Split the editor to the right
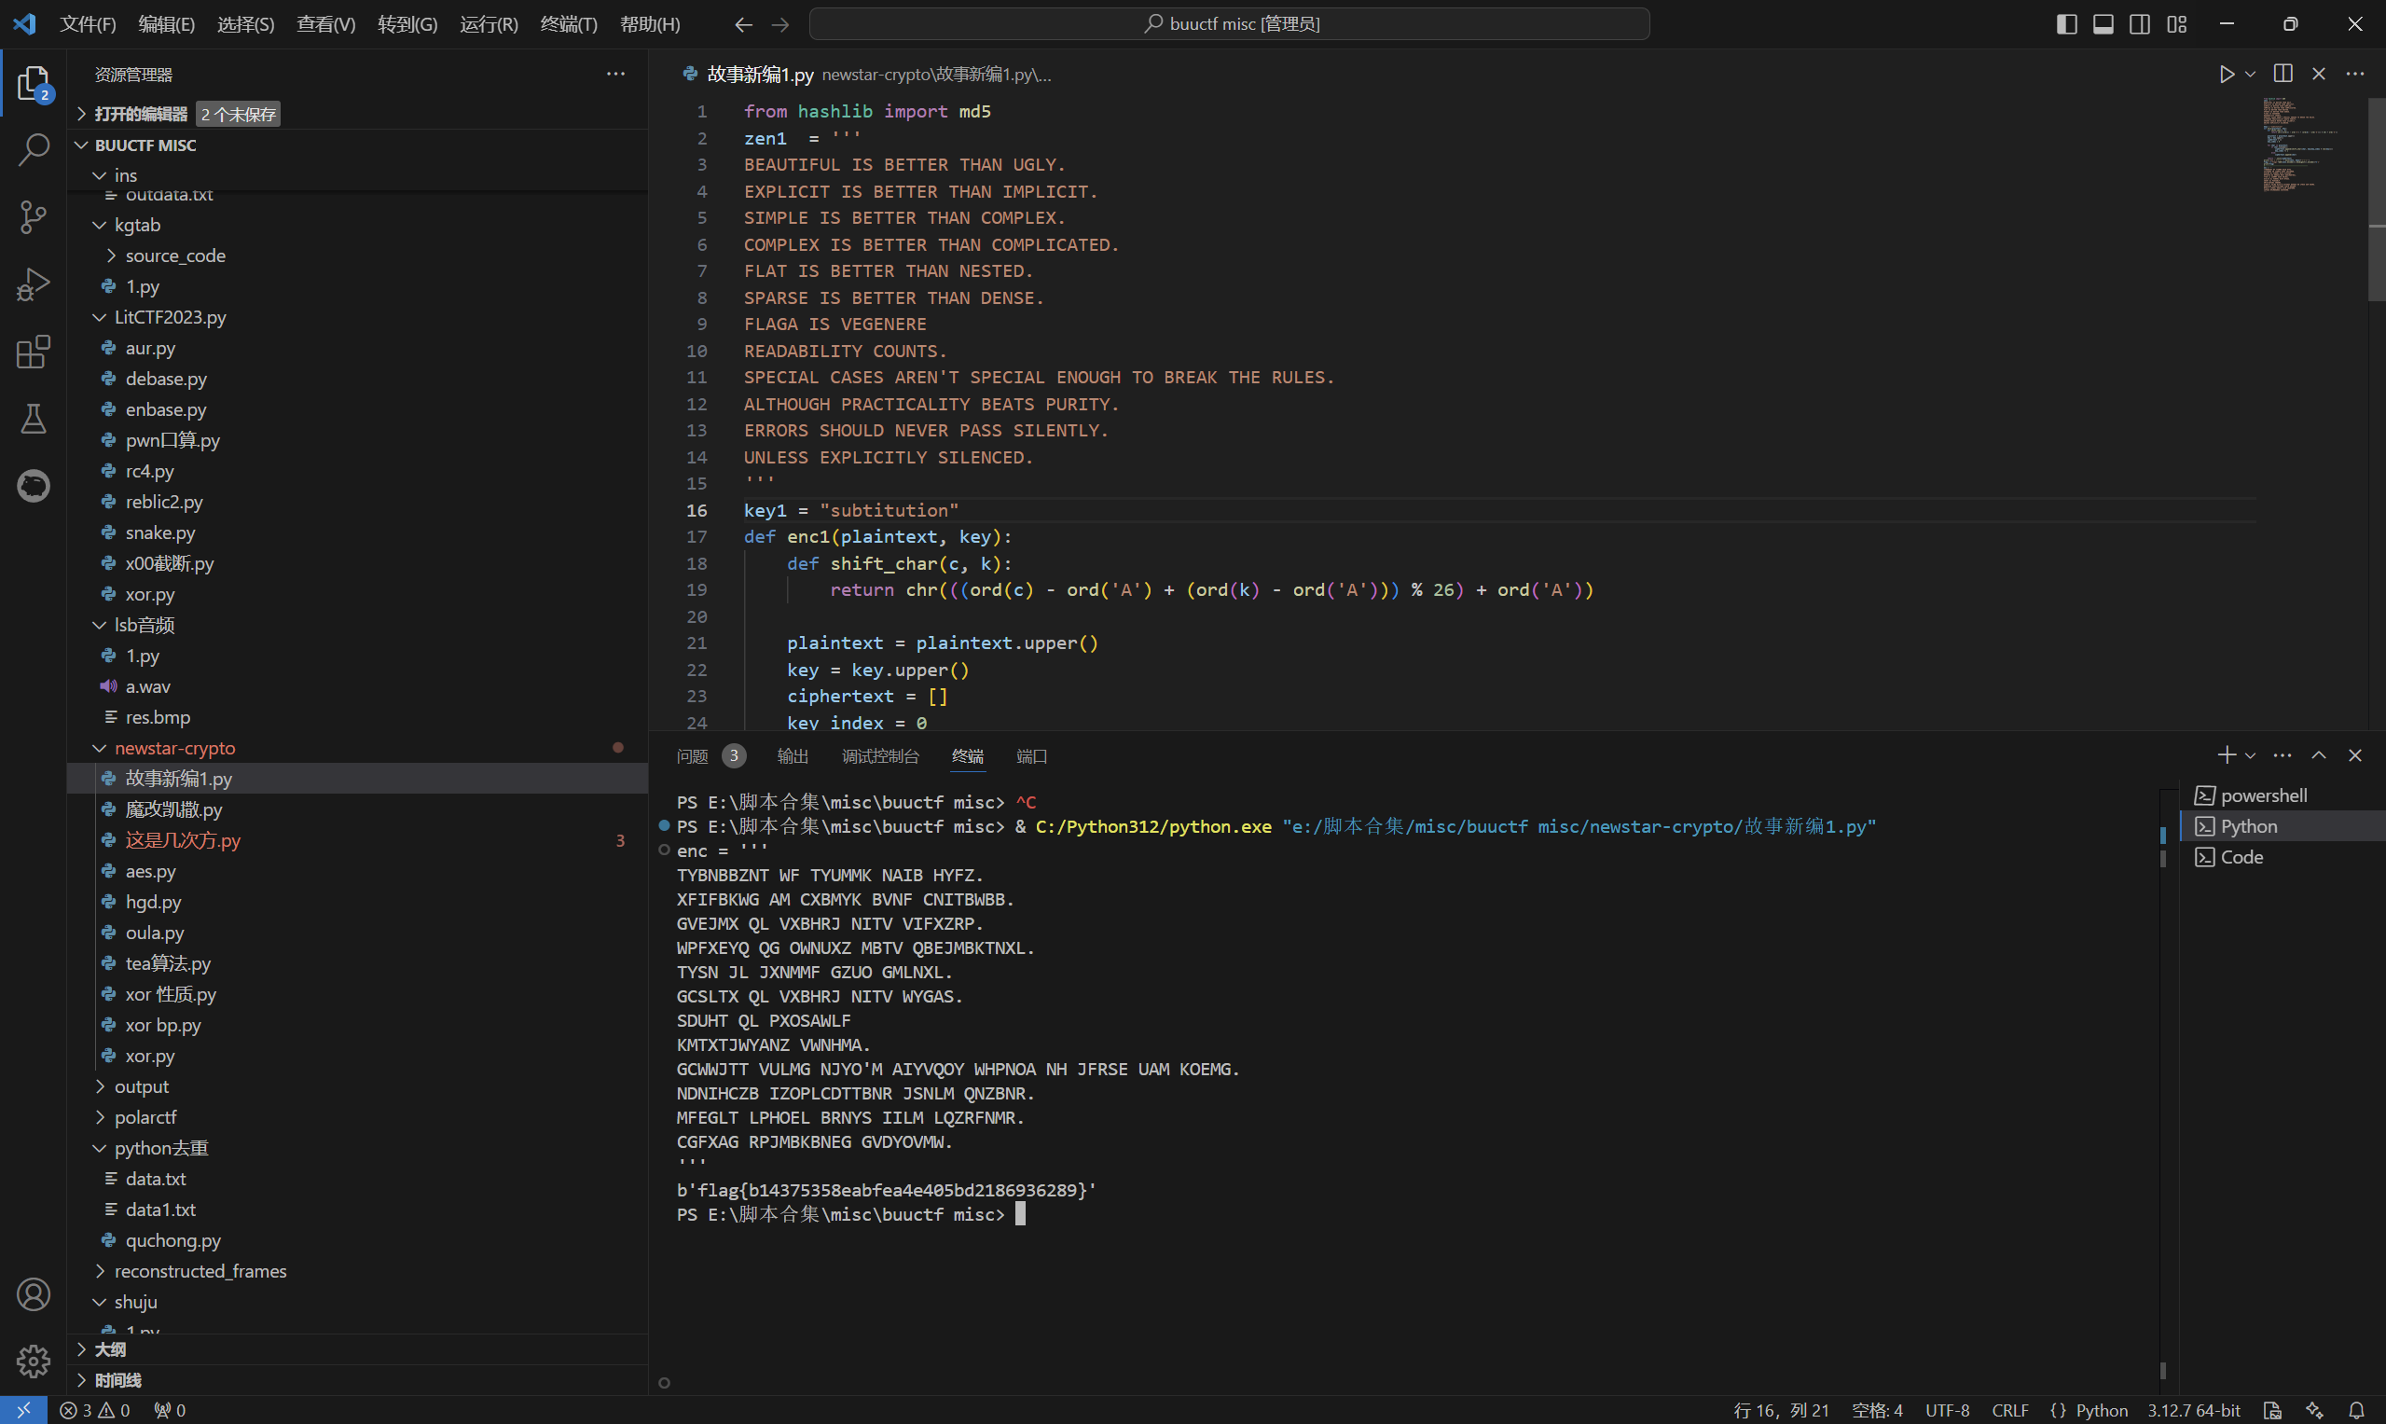This screenshot has height=1424, width=2386. coord(2283,74)
